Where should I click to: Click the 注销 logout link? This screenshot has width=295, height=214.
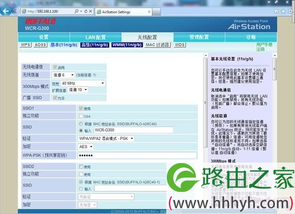pos(260,49)
